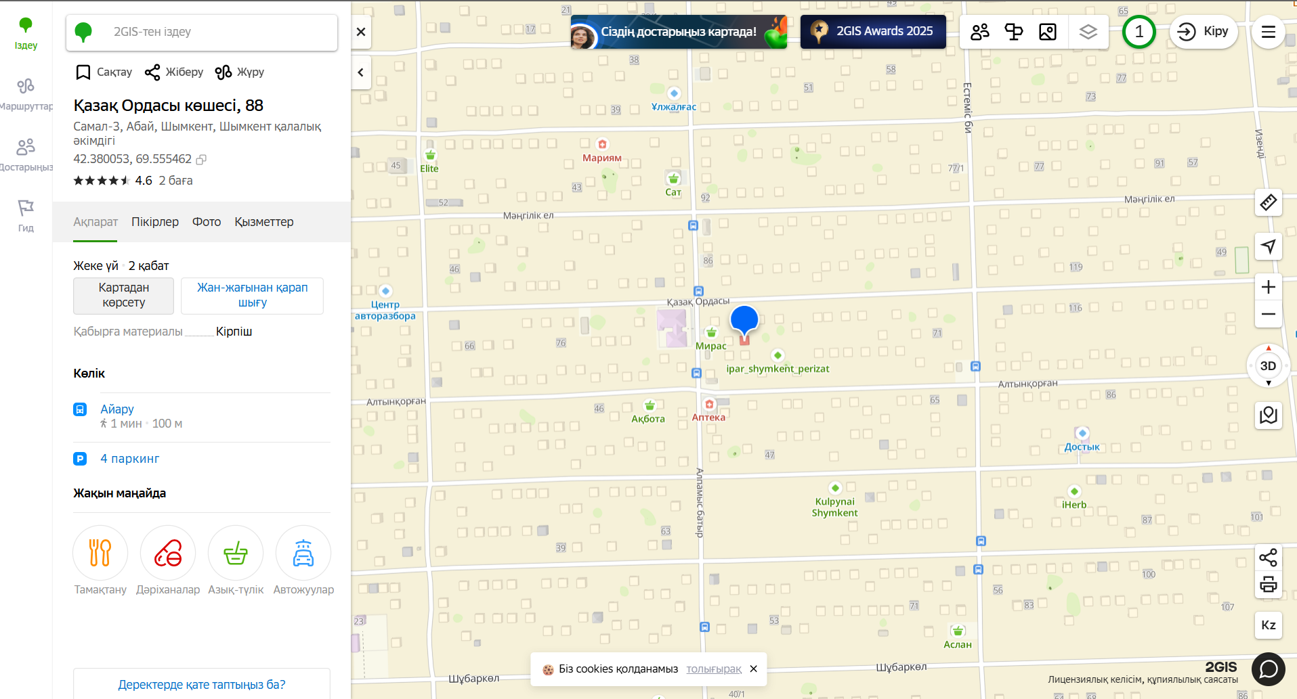Dismiss the cookies notice
Screen dimensions: 1297x699
point(753,669)
